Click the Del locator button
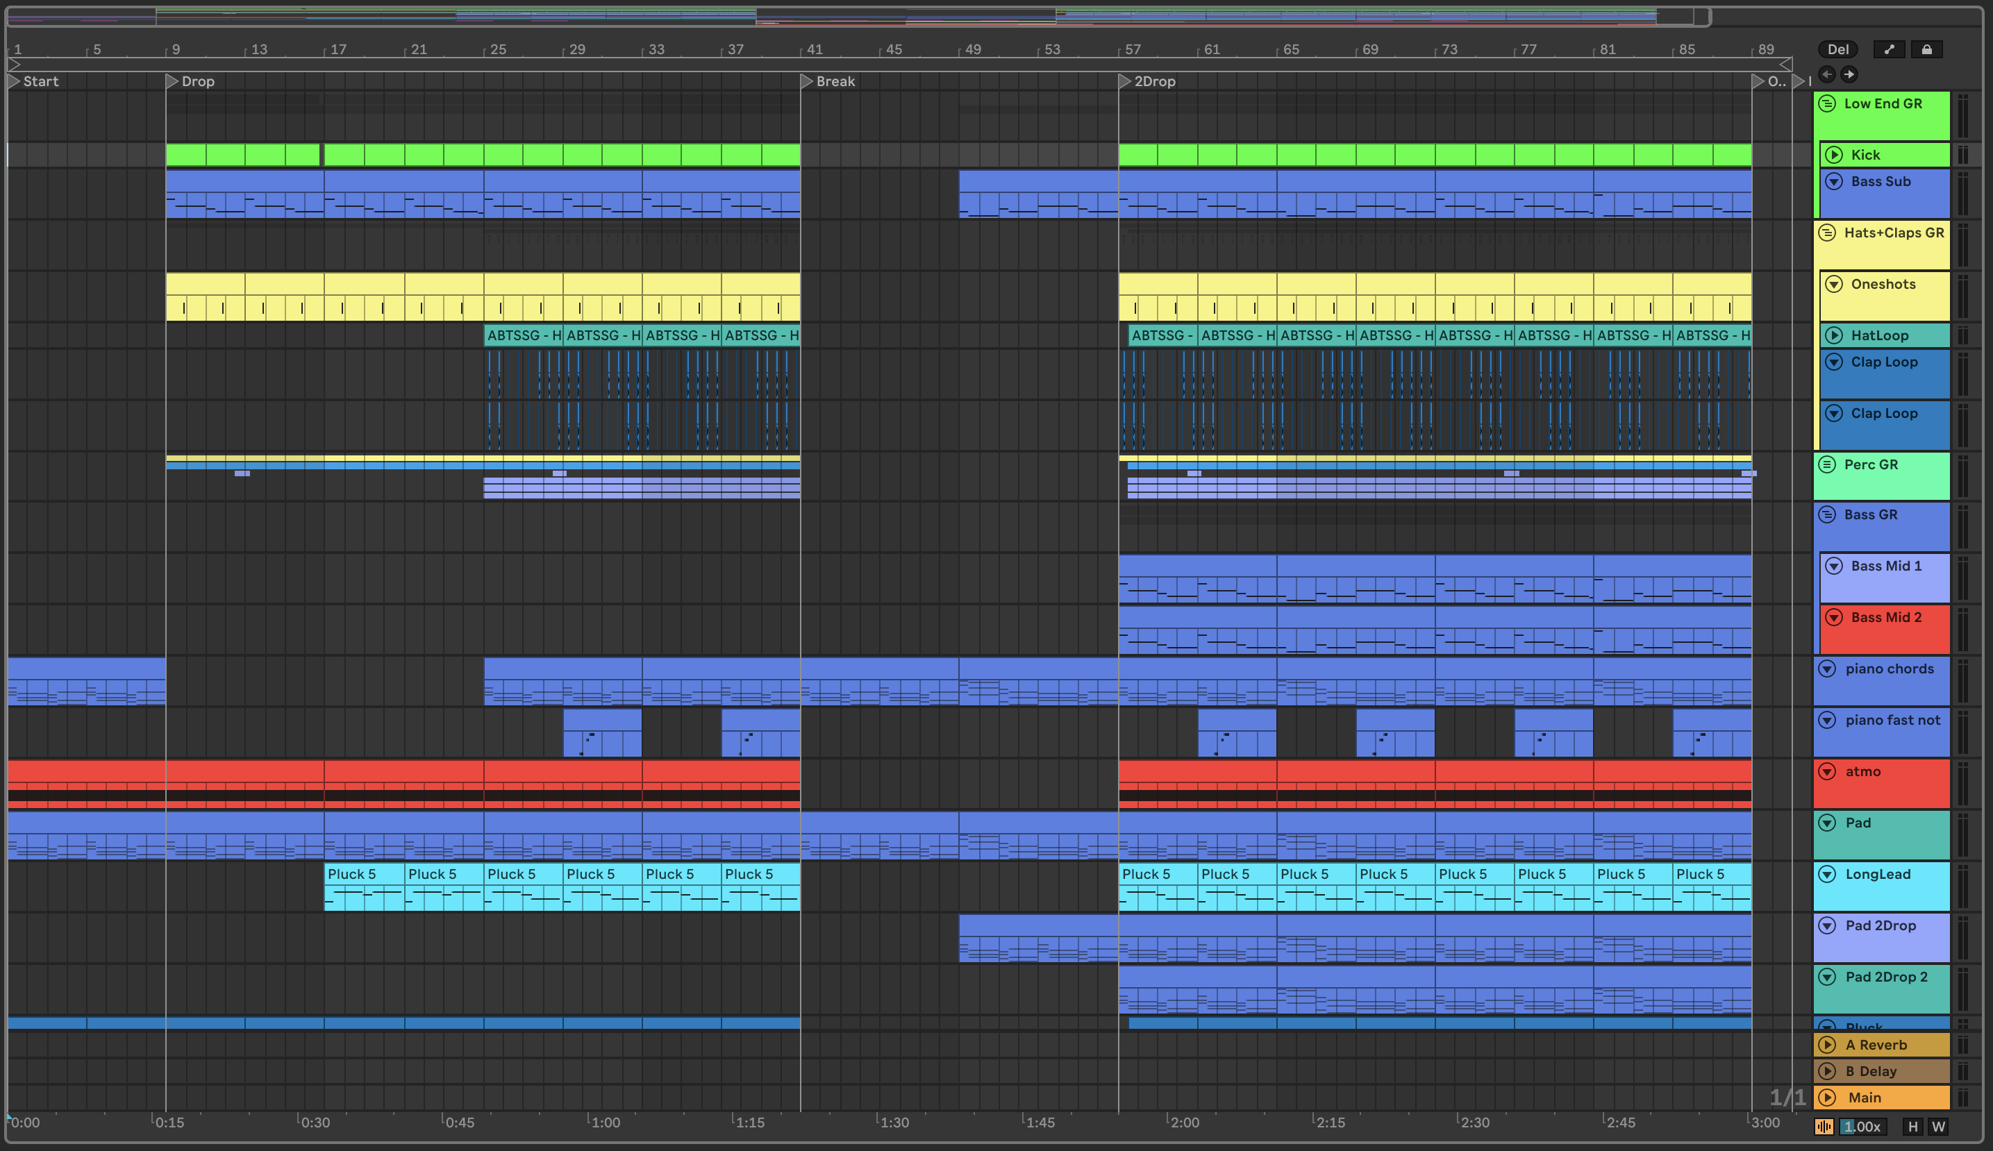Screen dimensions: 1993x1151 click(1837, 49)
